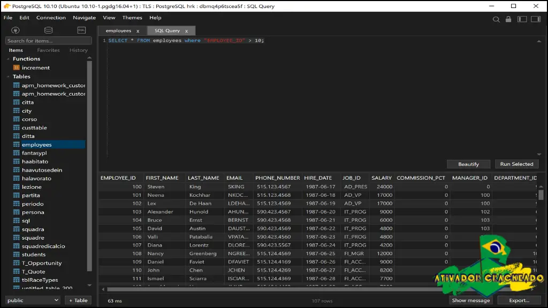The height and width of the screenshot is (308, 548).
Task: Open the Themes menu
Action: click(132, 18)
